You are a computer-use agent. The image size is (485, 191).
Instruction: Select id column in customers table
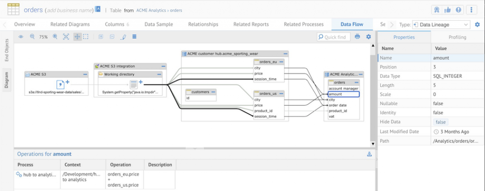pos(200,98)
